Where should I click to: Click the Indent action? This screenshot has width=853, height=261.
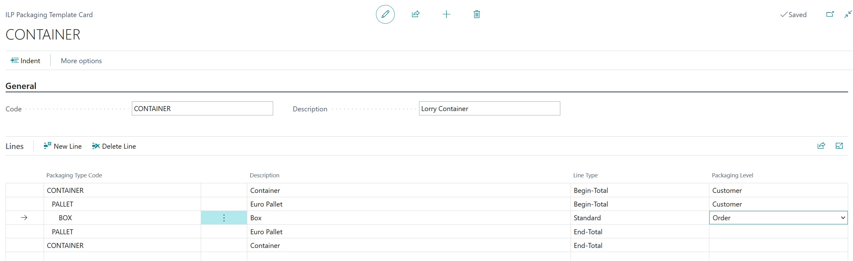coord(26,60)
